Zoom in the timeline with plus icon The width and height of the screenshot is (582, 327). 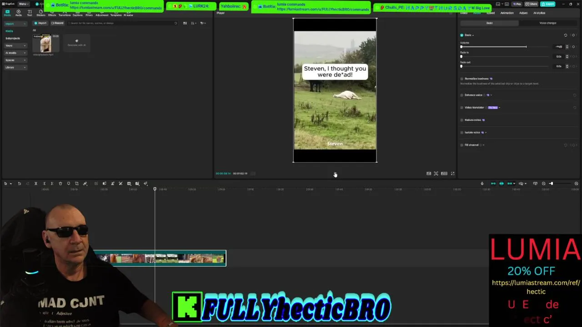(576, 183)
